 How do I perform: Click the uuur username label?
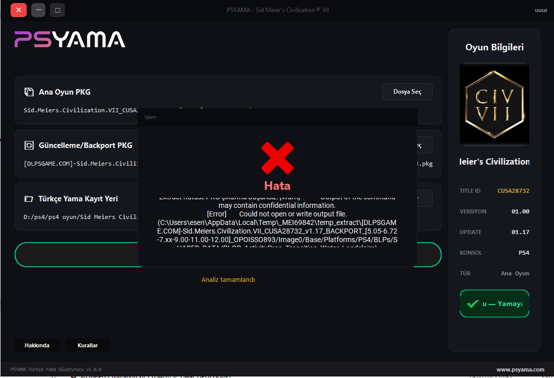click(x=541, y=10)
